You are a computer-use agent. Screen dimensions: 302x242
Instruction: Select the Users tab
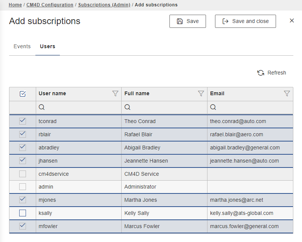pos(47,46)
